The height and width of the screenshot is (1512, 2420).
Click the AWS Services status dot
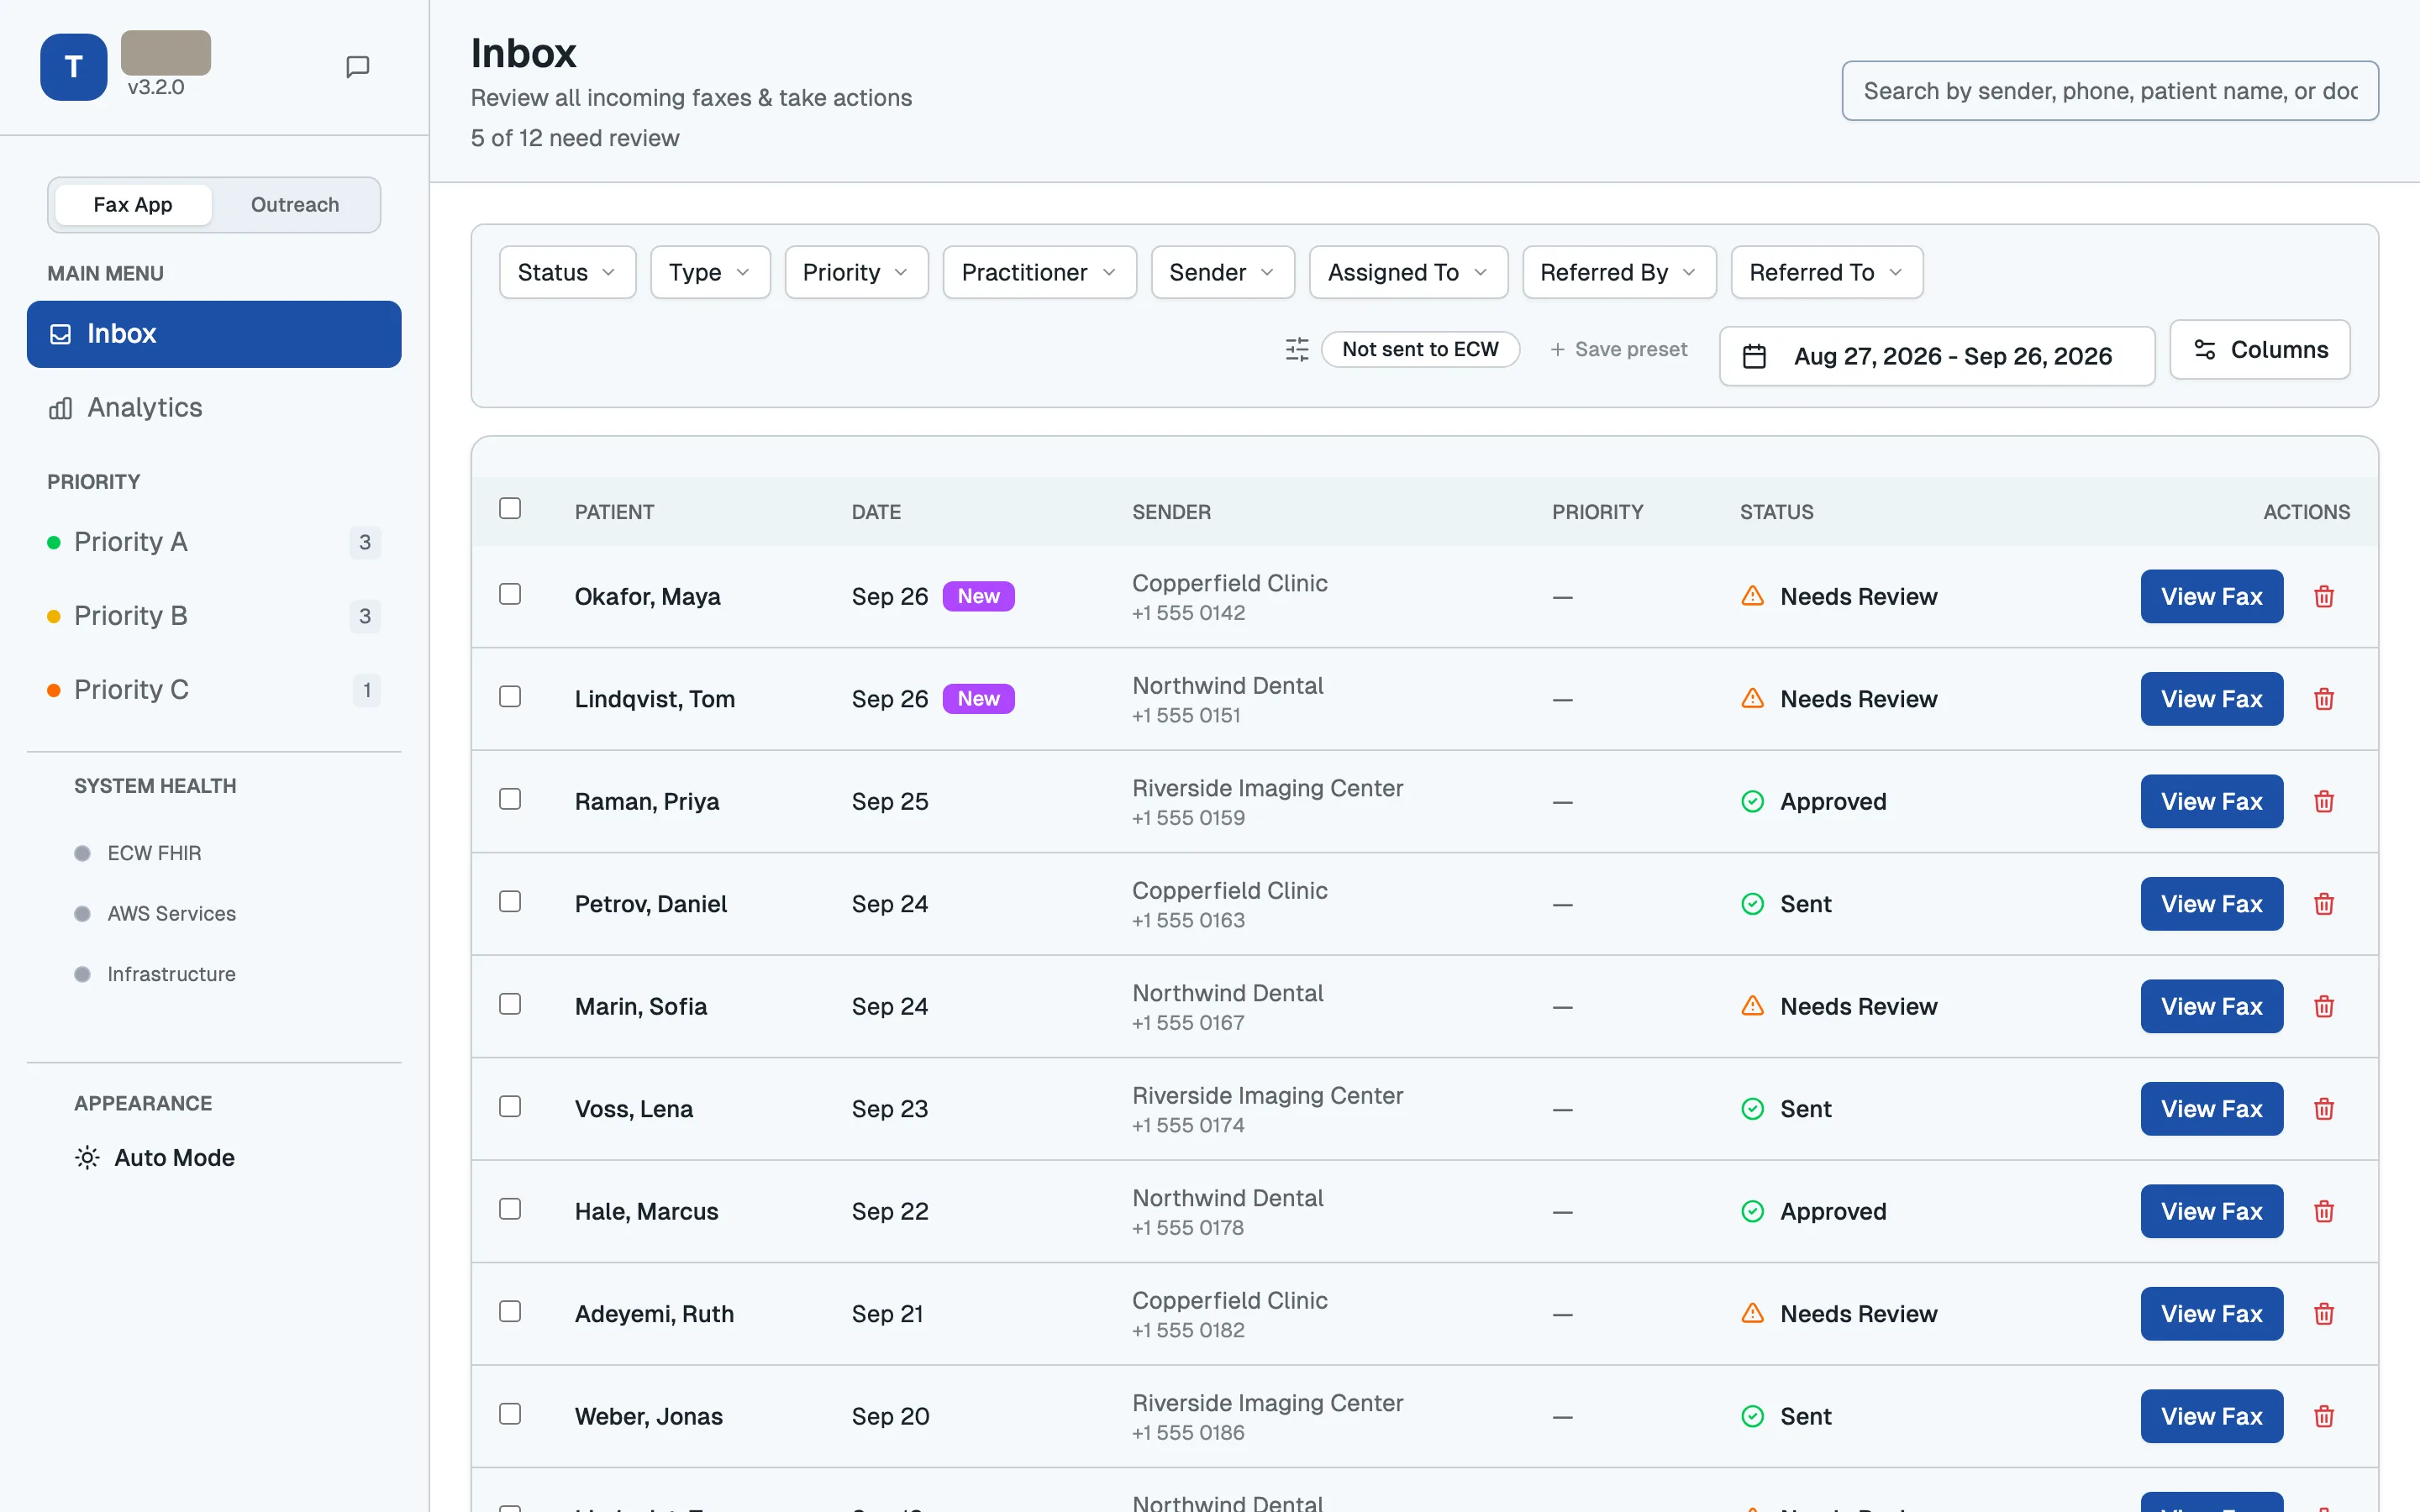coord(83,914)
